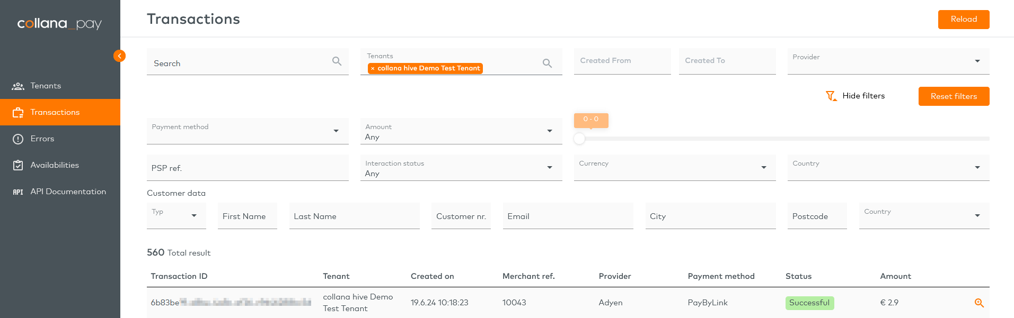Click the Merchant ref. column header
Screen dimensions: 1014x318
click(x=528, y=276)
